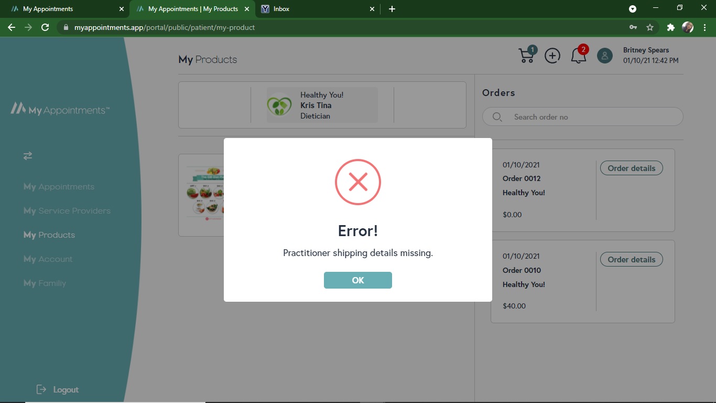716x403 pixels.
Task: Reload the page
Action: click(x=45, y=27)
